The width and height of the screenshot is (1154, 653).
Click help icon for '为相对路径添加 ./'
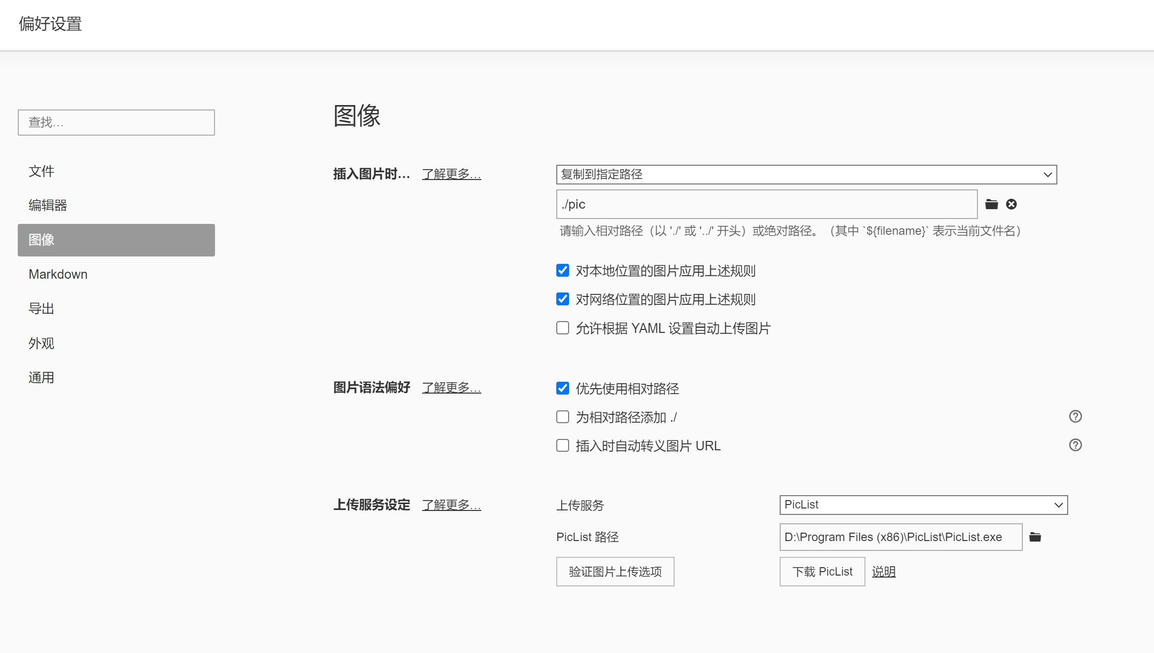pyautogui.click(x=1075, y=417)
